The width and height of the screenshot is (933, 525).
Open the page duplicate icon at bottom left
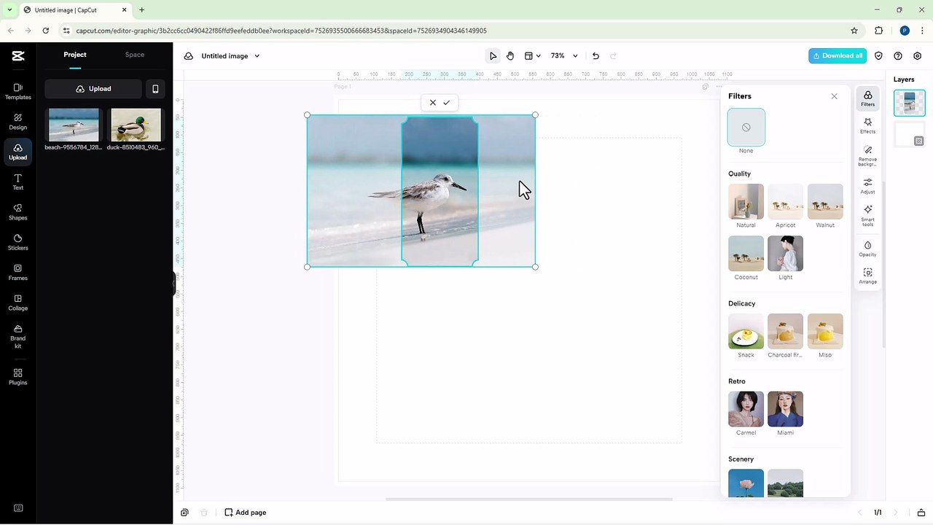(185, 513)
